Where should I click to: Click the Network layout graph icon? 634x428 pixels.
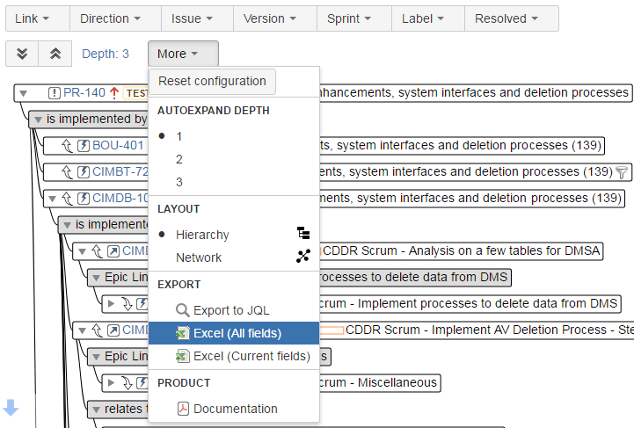303,257
